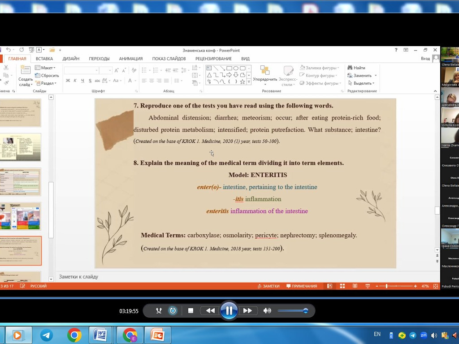This screenshot has height=344, width=459.
Task: Toggle repeat mode in the media player
Action: [173, 311]
